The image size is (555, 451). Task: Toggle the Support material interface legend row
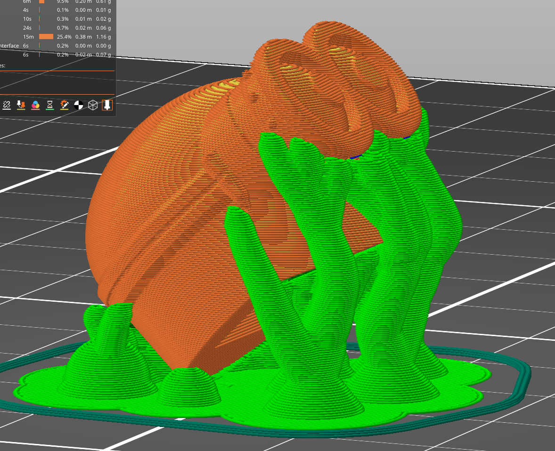pyautogui.click(x=57, y=46)
